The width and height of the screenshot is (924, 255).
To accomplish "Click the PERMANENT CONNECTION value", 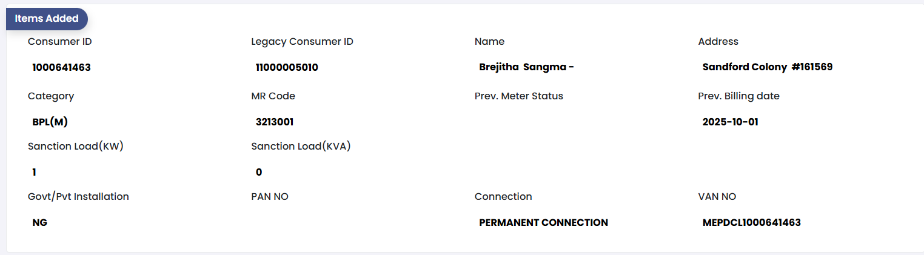I will tap(543, 222).
